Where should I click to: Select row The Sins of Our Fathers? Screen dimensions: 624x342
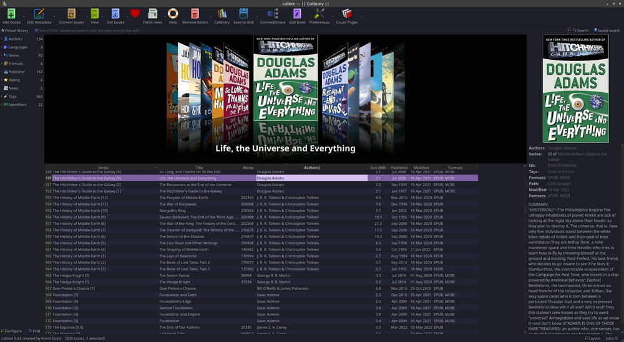pyautogui.click(x=261, y=327)
